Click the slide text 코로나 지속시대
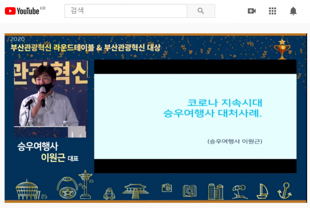 pos(225,103)
